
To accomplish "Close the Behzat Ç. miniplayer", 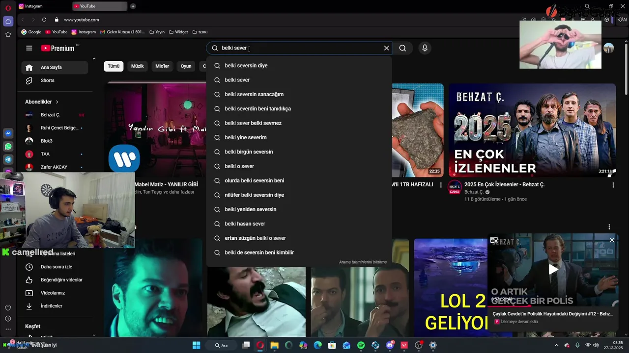I will coord(612,240).
